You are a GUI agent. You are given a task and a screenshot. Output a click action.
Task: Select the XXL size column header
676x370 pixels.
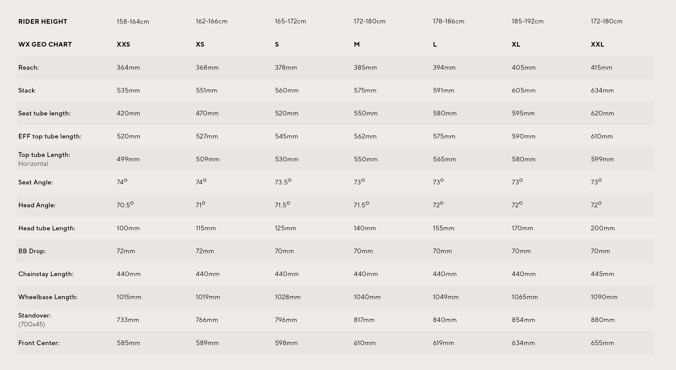597,44
